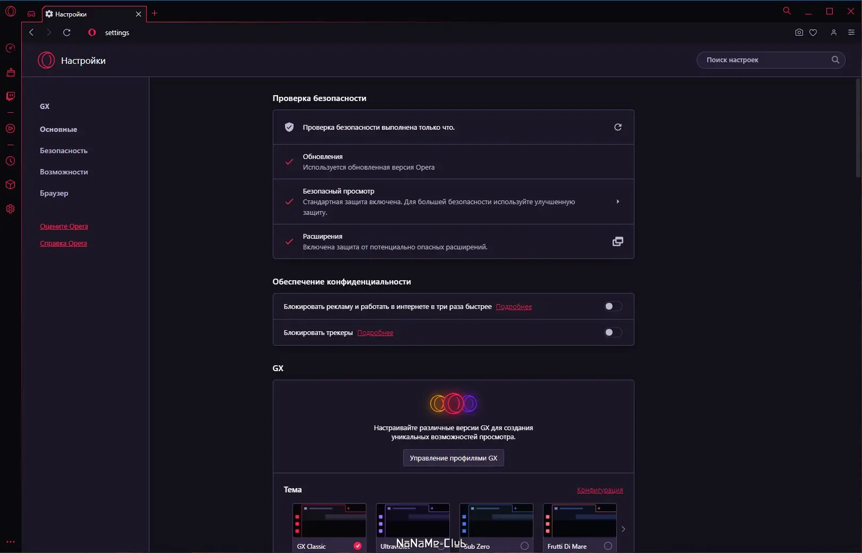
Task: Click Подробнее link for ad blocking
Action: point(514,306)
